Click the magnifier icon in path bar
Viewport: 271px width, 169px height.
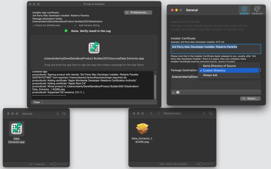pos(173,92)
